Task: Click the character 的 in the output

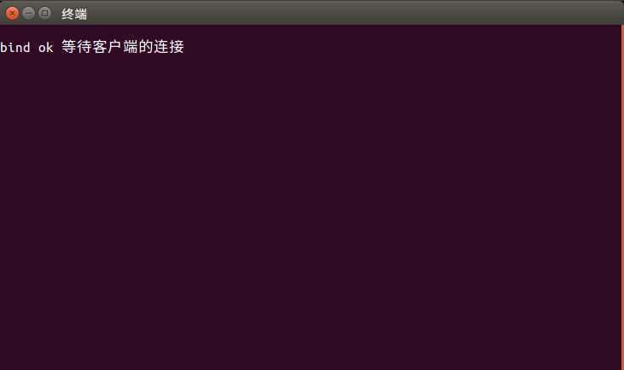Action: pos(146,47)
